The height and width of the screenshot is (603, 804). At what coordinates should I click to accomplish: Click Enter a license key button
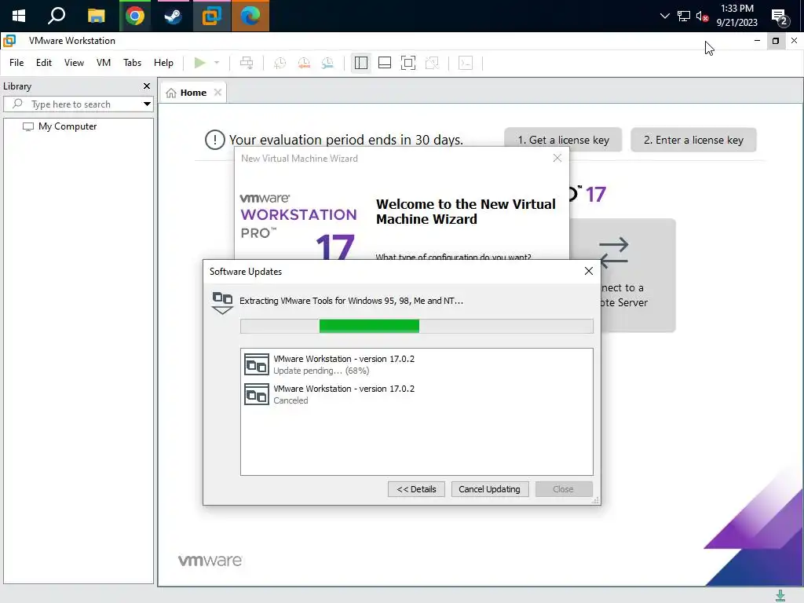pos(693,140)
